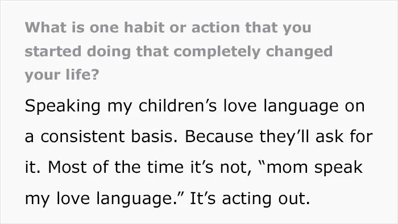Click the phrase "acting out." at the end

click(266, 198)
